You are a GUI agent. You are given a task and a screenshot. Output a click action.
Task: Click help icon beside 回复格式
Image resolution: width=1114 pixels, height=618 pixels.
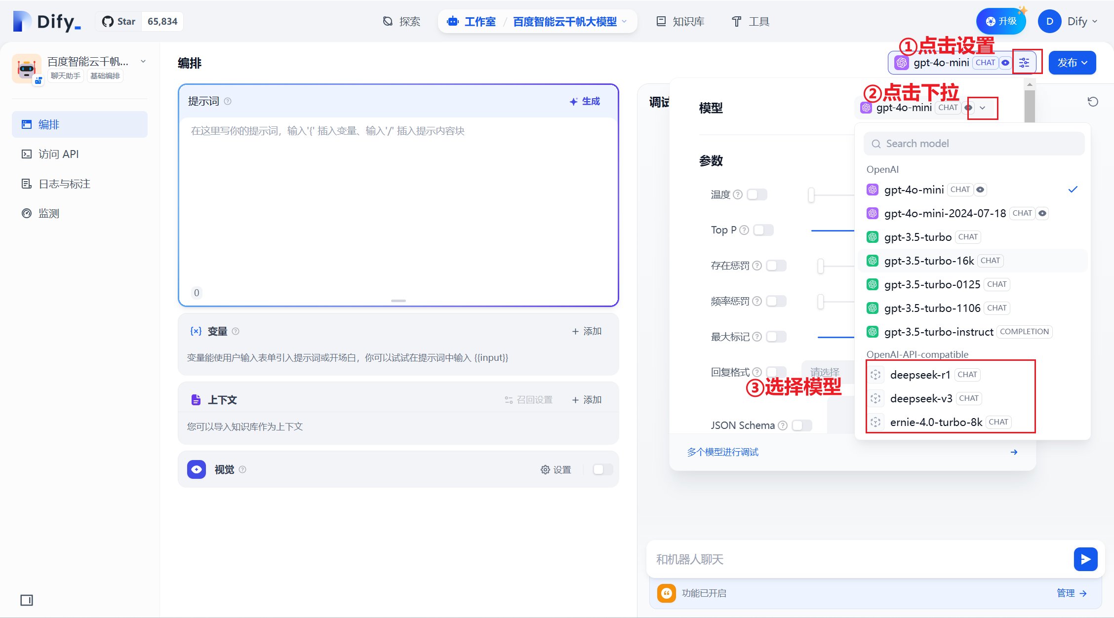tap(757, 372)
